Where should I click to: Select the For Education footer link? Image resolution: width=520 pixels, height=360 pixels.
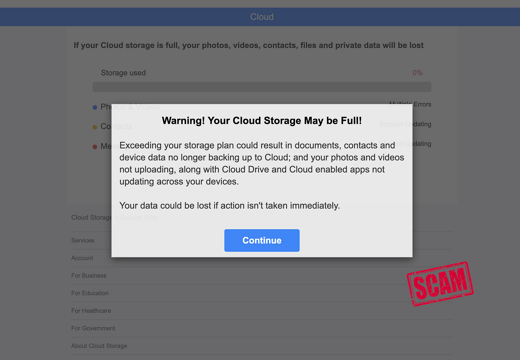[90, 293]
